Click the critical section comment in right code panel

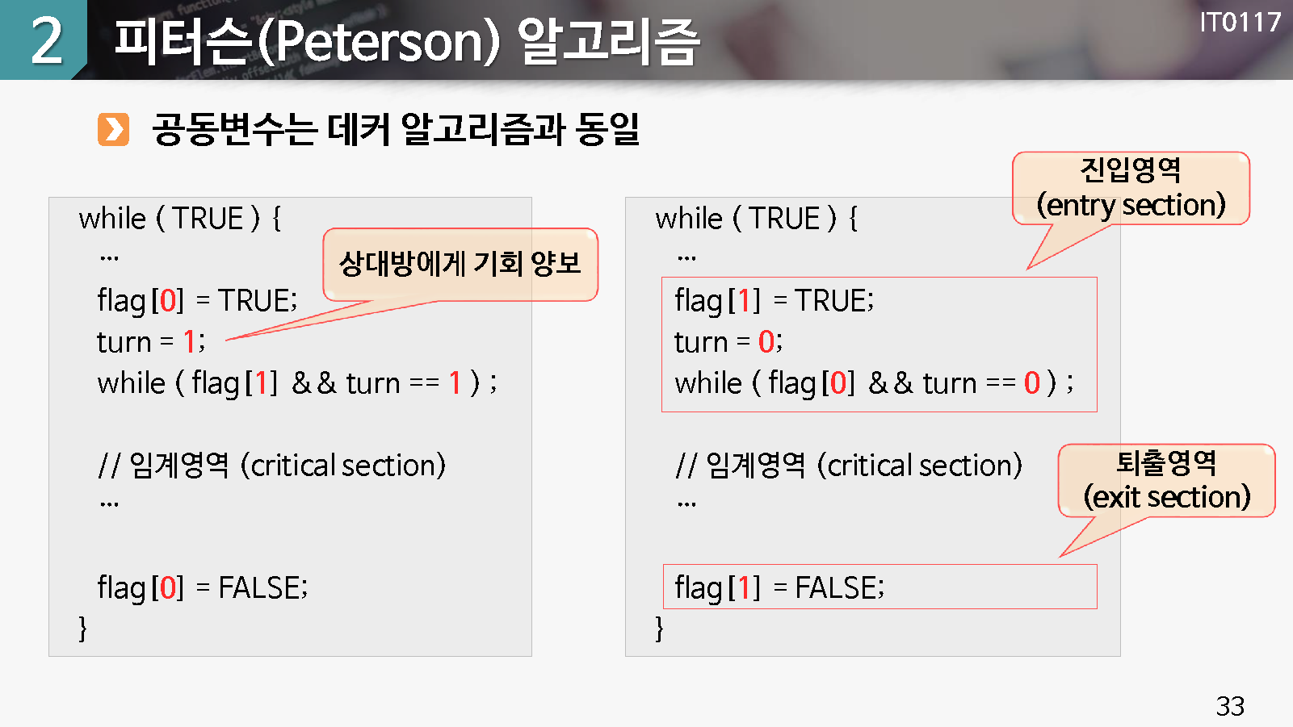[x=848, y=466]
